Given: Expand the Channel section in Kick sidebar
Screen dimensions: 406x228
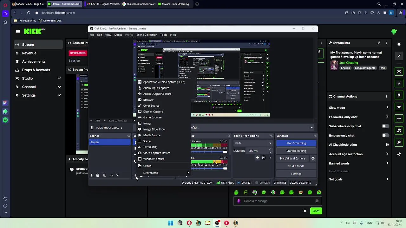Looking at the screenshot, I should (x=59, y=87).
